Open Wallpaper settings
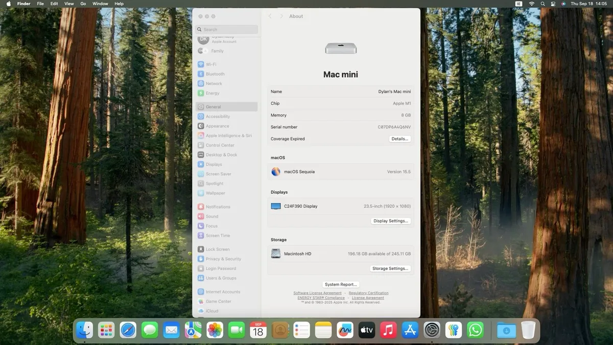613x345 pixels. 226,193
